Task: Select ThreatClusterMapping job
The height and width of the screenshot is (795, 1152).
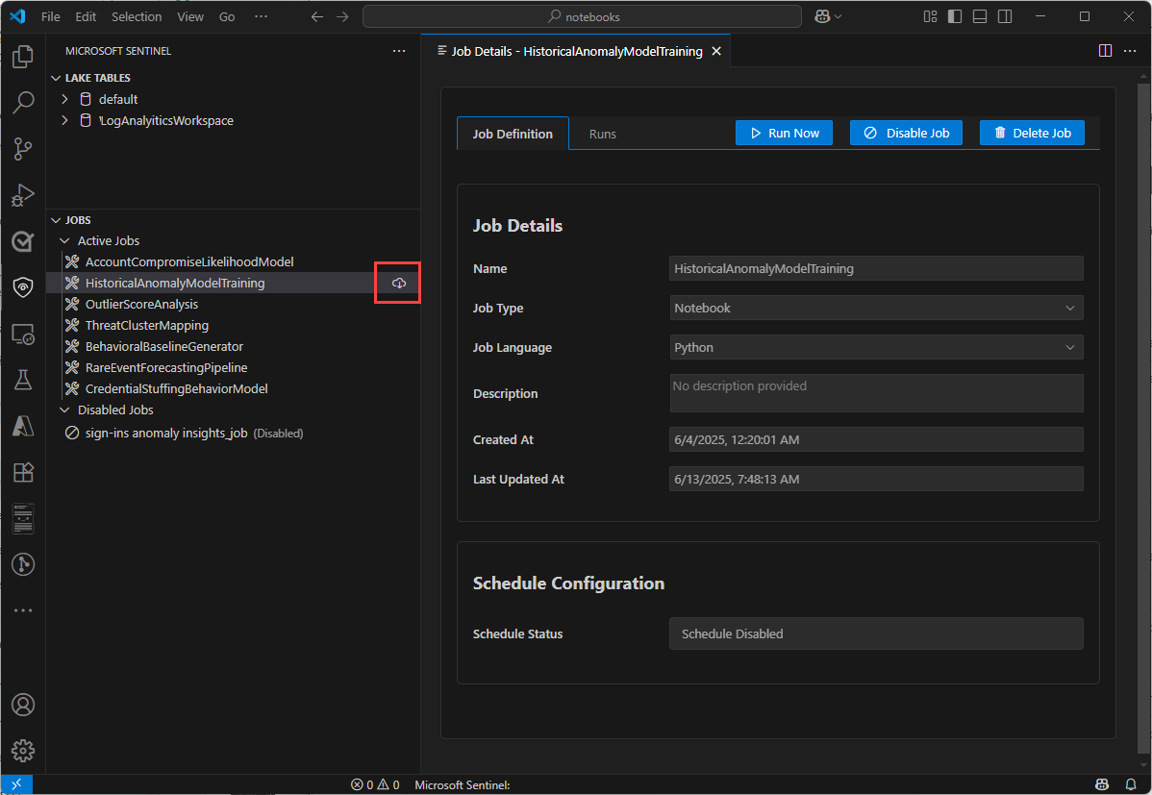Action: (147, 326)
